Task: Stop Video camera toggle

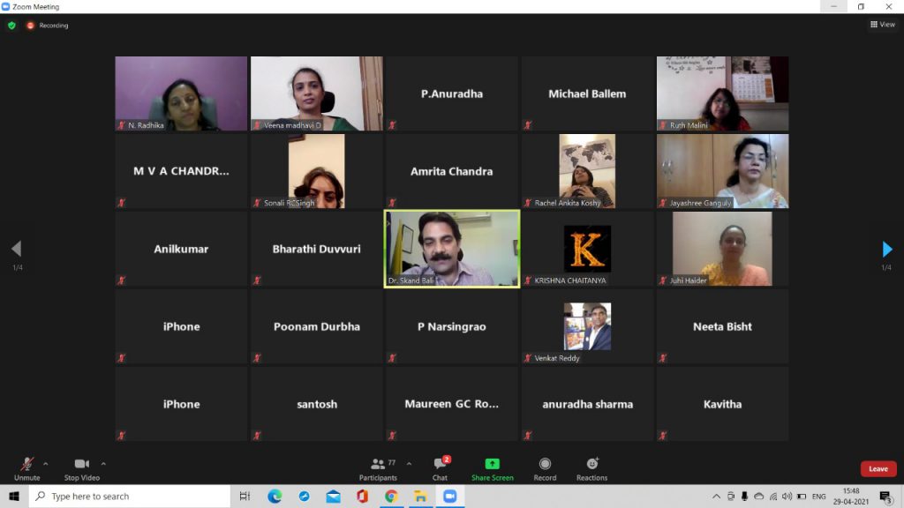Action: click(x=82, y=467)
